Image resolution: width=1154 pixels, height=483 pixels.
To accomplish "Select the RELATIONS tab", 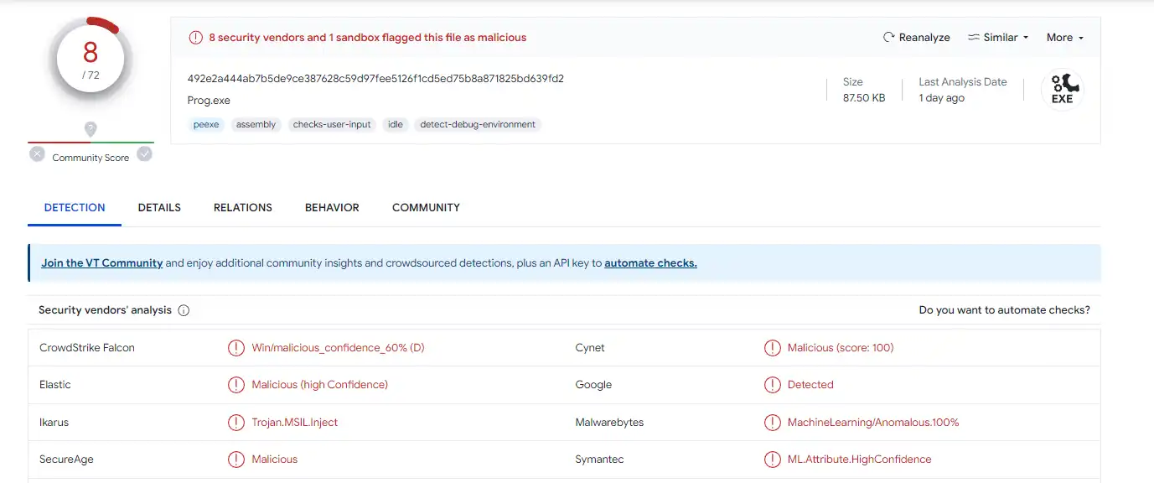I will (x=243, y=208).
